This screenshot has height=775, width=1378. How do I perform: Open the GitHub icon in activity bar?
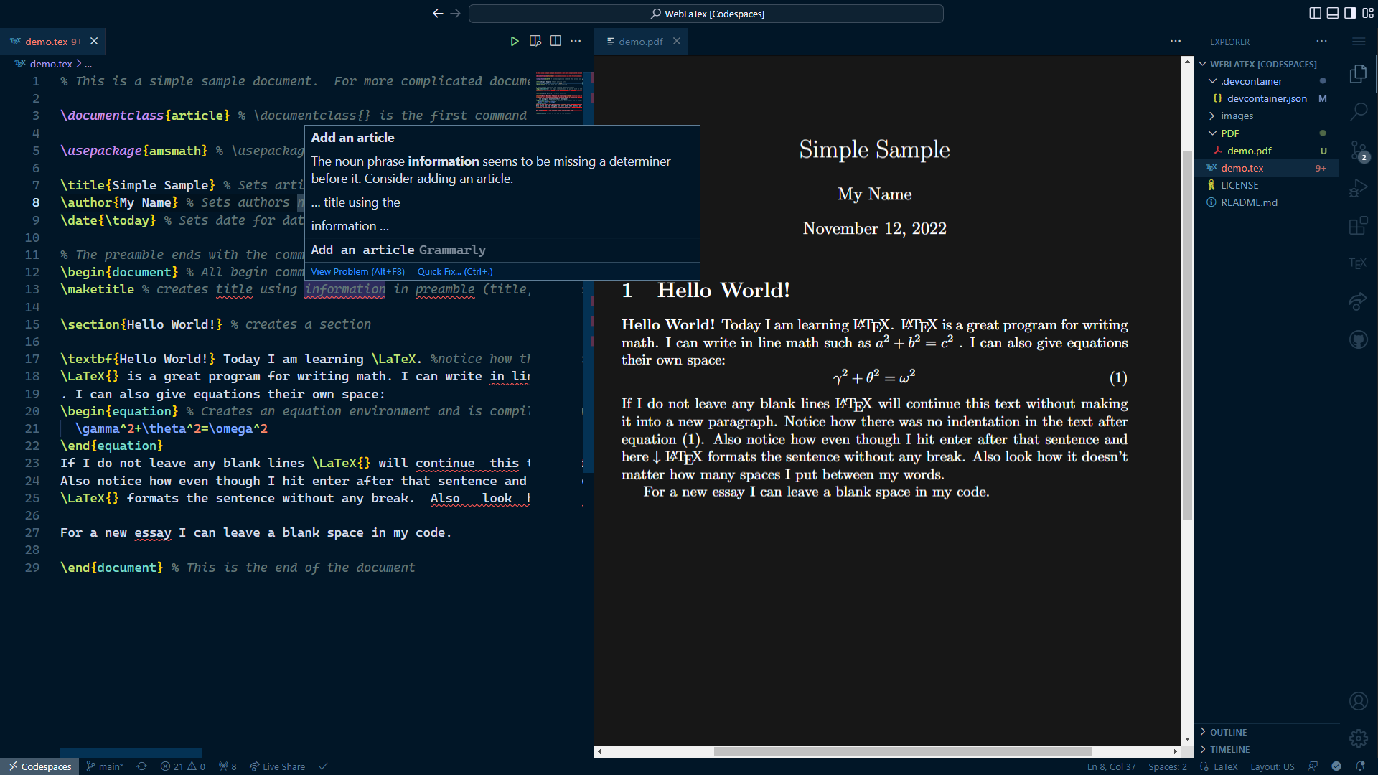[1358, 339]
